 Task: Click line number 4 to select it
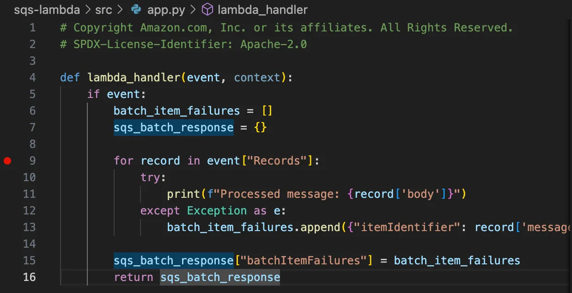(x=32, y=77)
